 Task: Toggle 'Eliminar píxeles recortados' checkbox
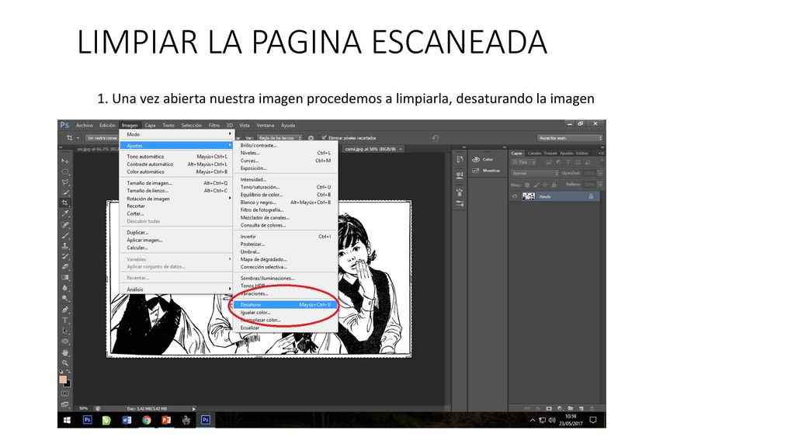click(x=325, y=138)
